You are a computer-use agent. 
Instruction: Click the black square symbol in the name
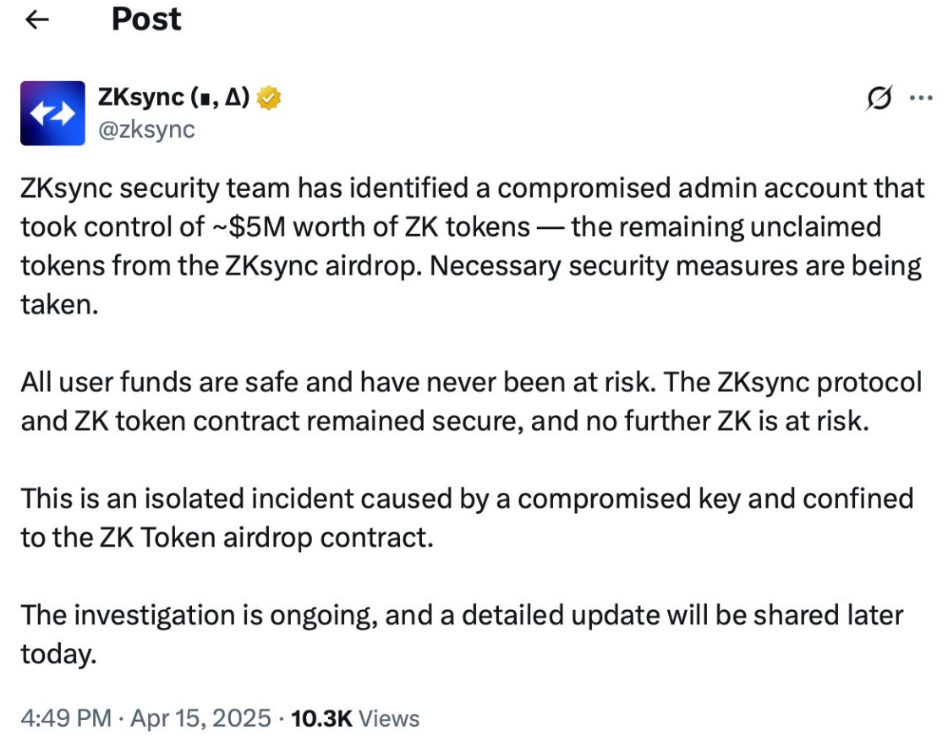tap(207, 100)
